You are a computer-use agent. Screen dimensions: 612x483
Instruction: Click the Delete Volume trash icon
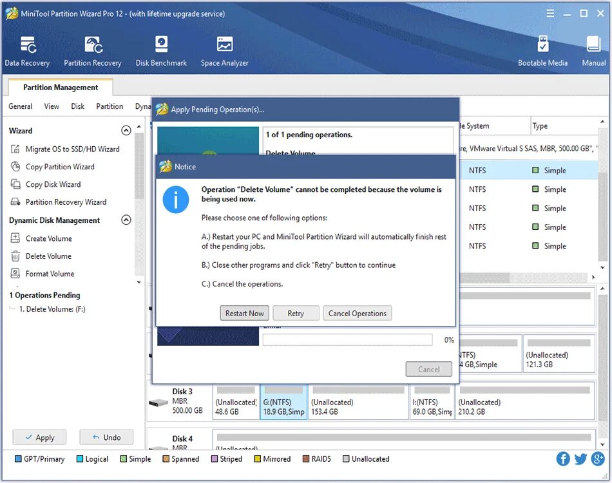pyautogui.click(x=15, y=256)
